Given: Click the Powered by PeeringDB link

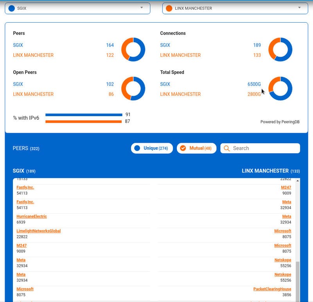Looking at the screenshot, I should 279,122.
